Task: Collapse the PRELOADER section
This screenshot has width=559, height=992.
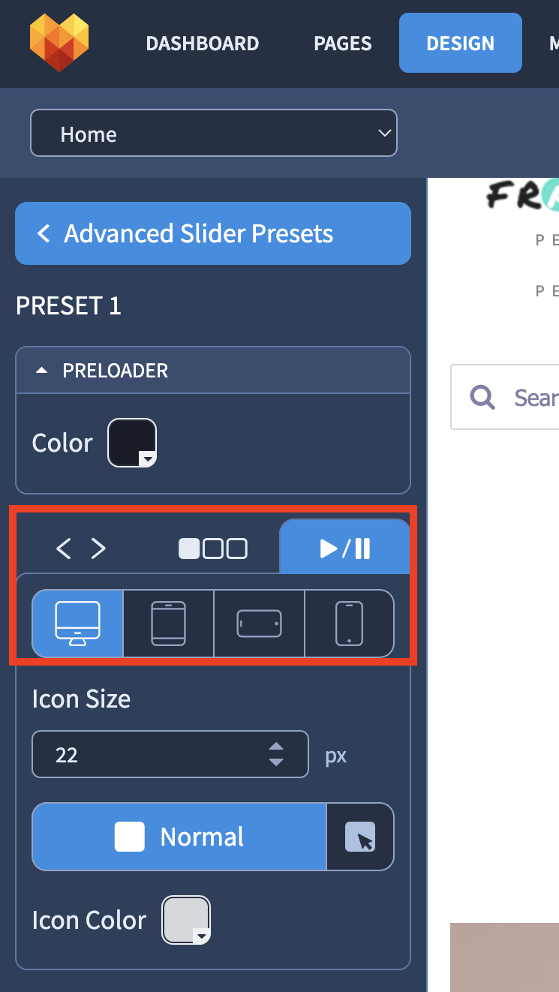Action: (x=213, y=370)
